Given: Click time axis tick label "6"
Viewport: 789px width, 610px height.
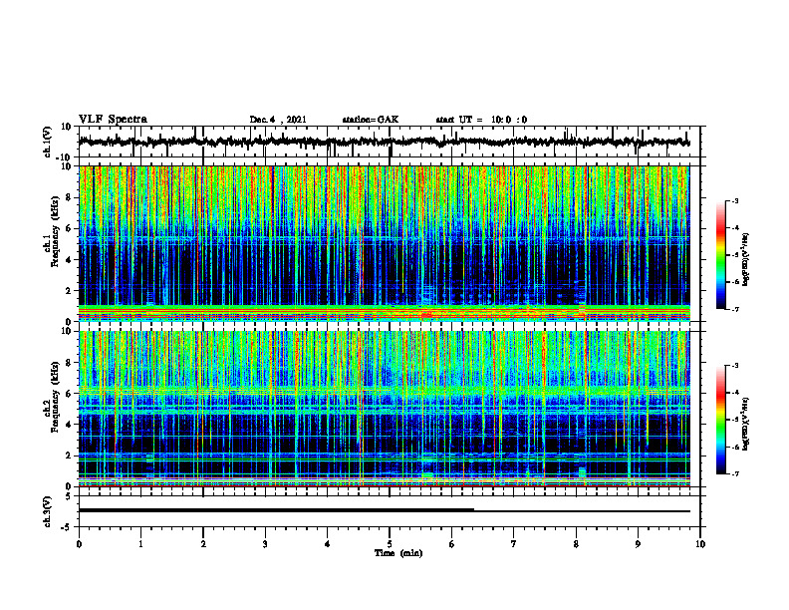Looking at the screenshot, I should 451,544.
